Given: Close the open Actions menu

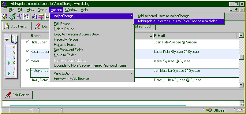Looking at the screenshot, I should (56, 10).
